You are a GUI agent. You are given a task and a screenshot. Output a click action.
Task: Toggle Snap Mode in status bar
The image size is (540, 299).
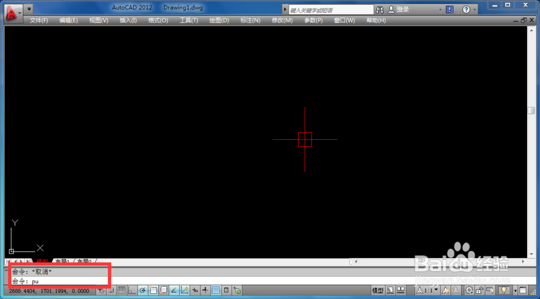[x=111, y=290]
